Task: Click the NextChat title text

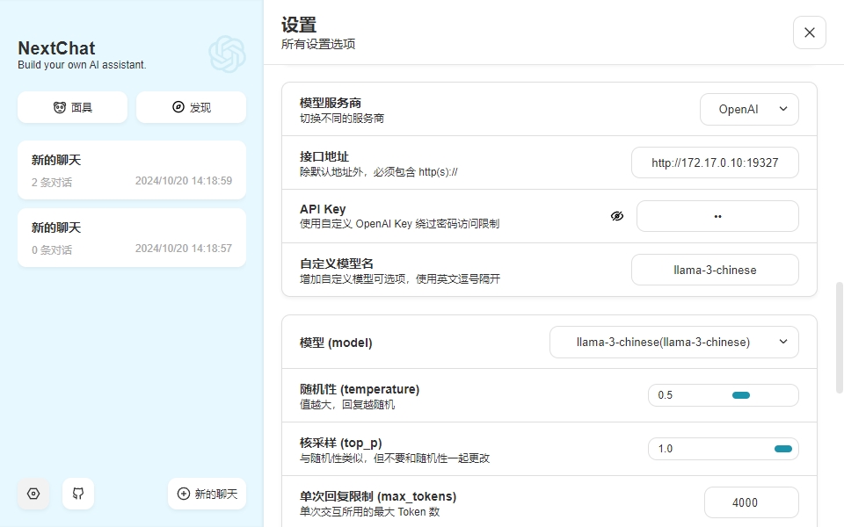Action: click(56, 48)
